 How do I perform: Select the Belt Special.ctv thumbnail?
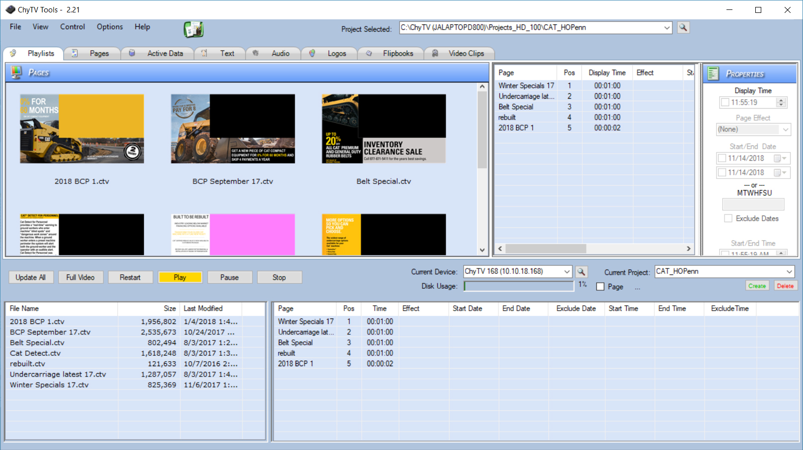click(384, 129)
